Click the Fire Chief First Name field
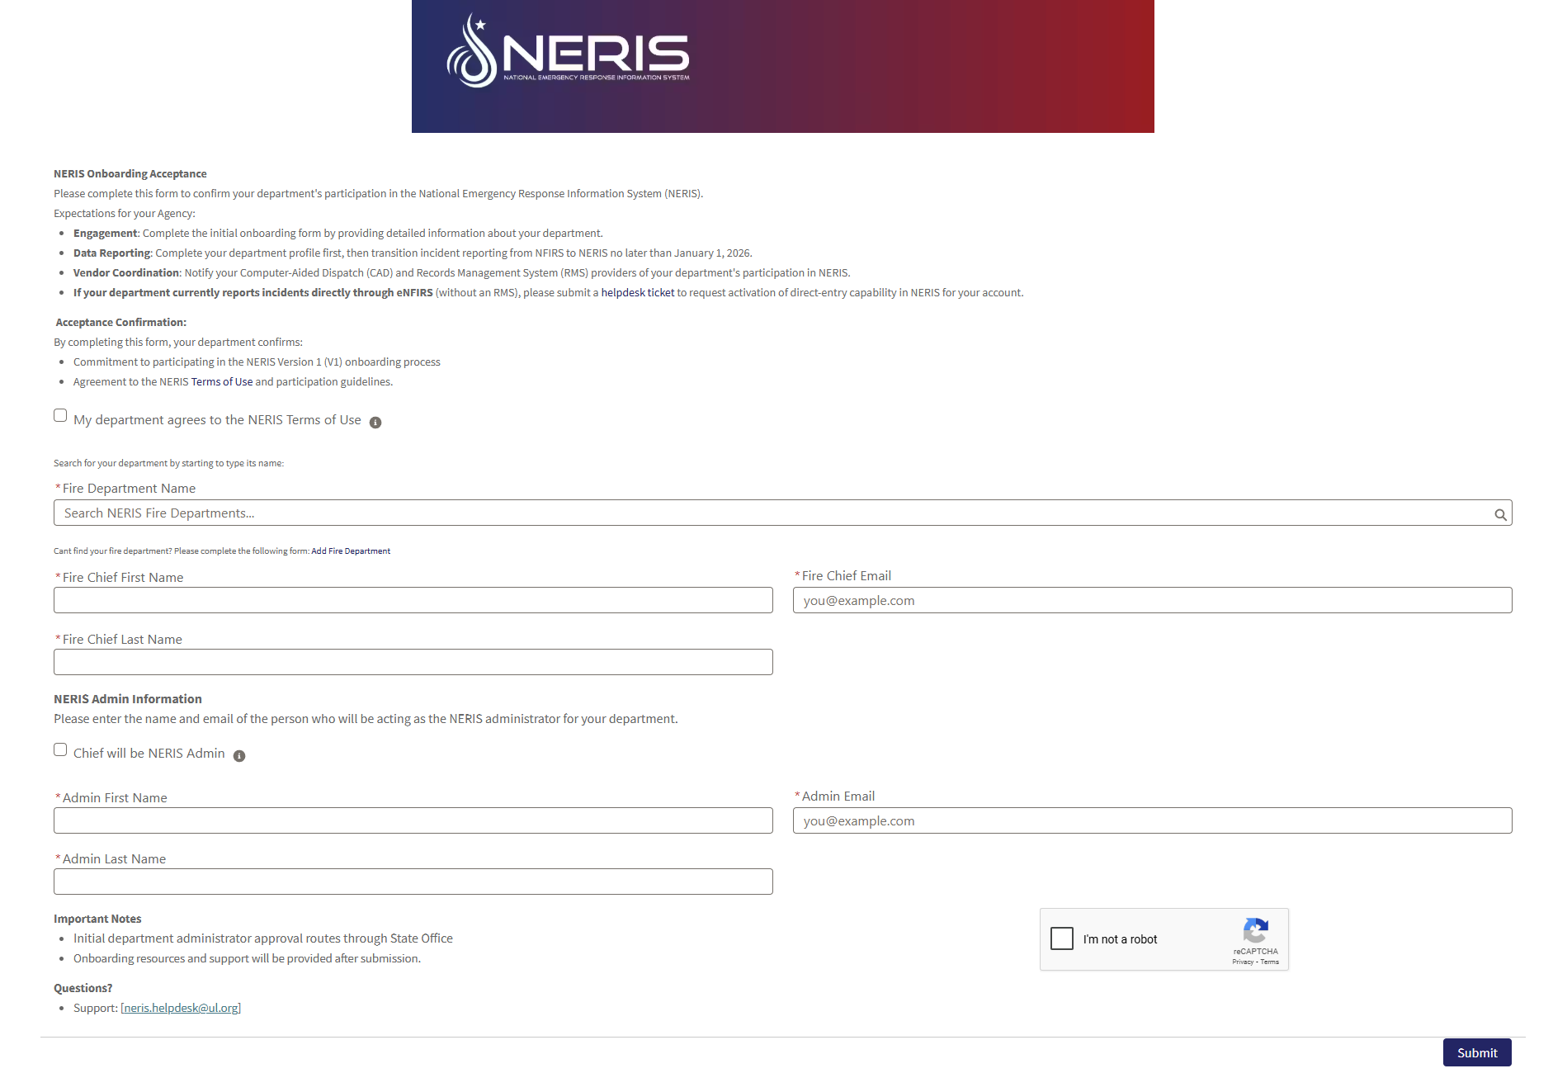 coord(413,600)
